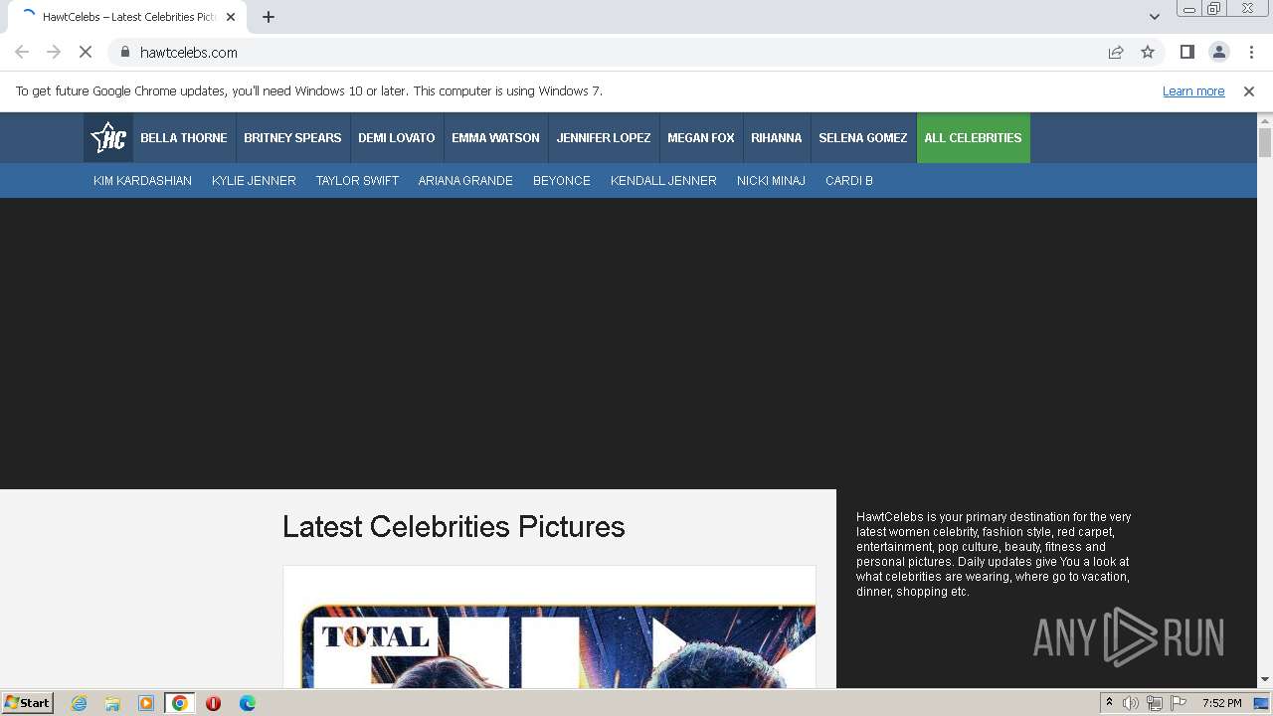Show desktop button in taskbar corner

pyautogui.click(x=1261, y=703)
